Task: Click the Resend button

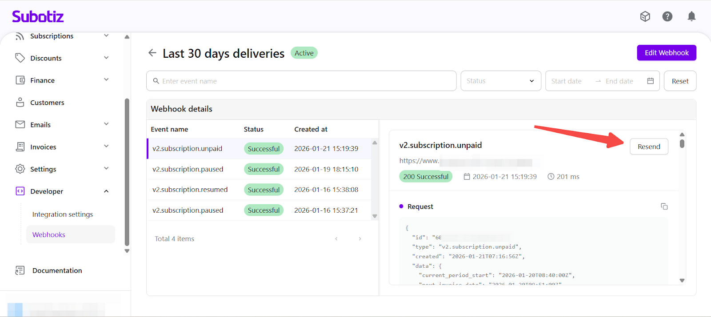Action: click(x=648, y=147)
